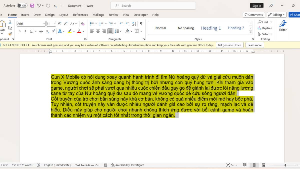Open the font size 11 dropdown

pos(55,24)
